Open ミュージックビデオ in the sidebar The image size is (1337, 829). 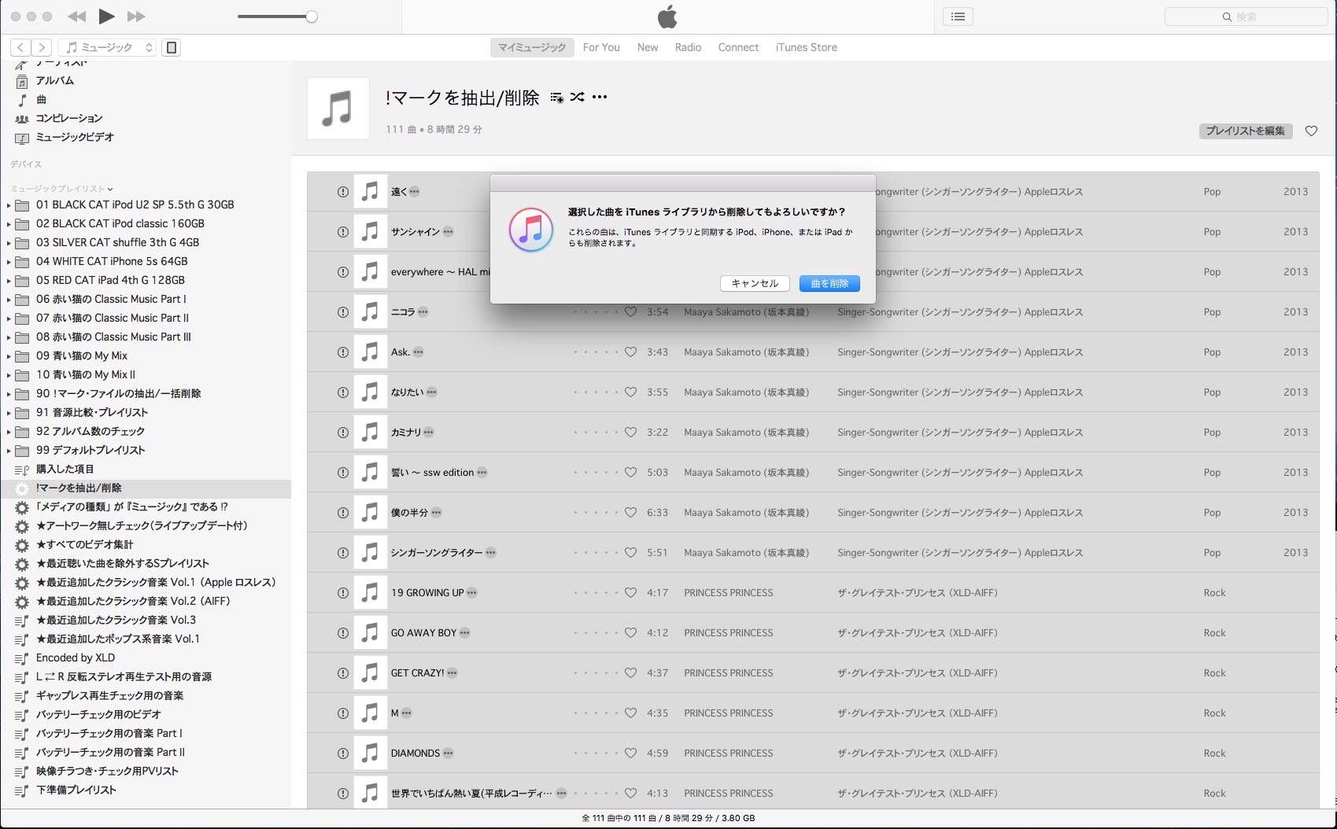coord(75,137)
